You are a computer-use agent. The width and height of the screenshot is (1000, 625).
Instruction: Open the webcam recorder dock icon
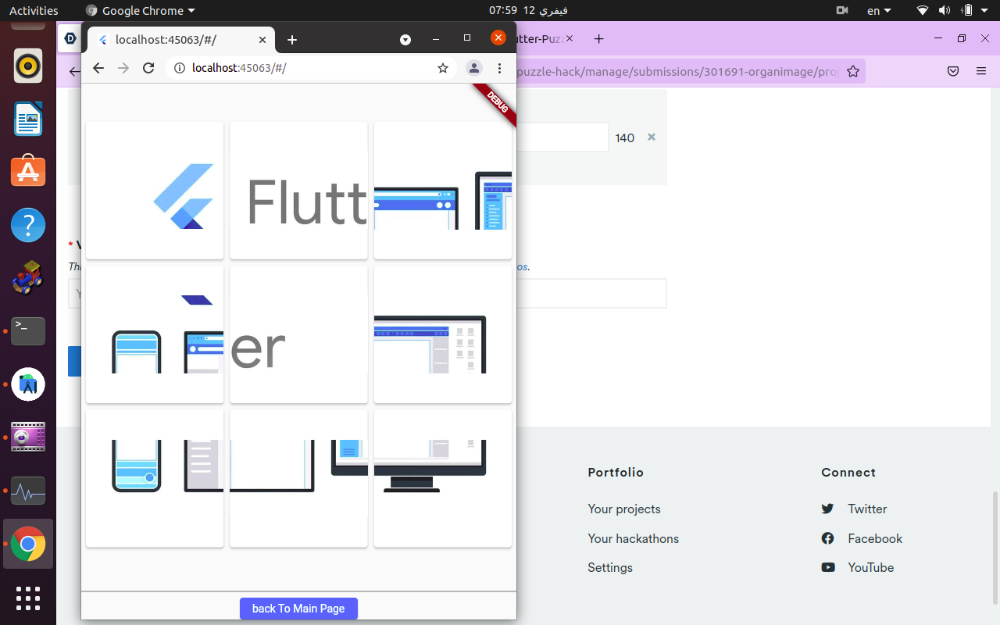(28, 437)
